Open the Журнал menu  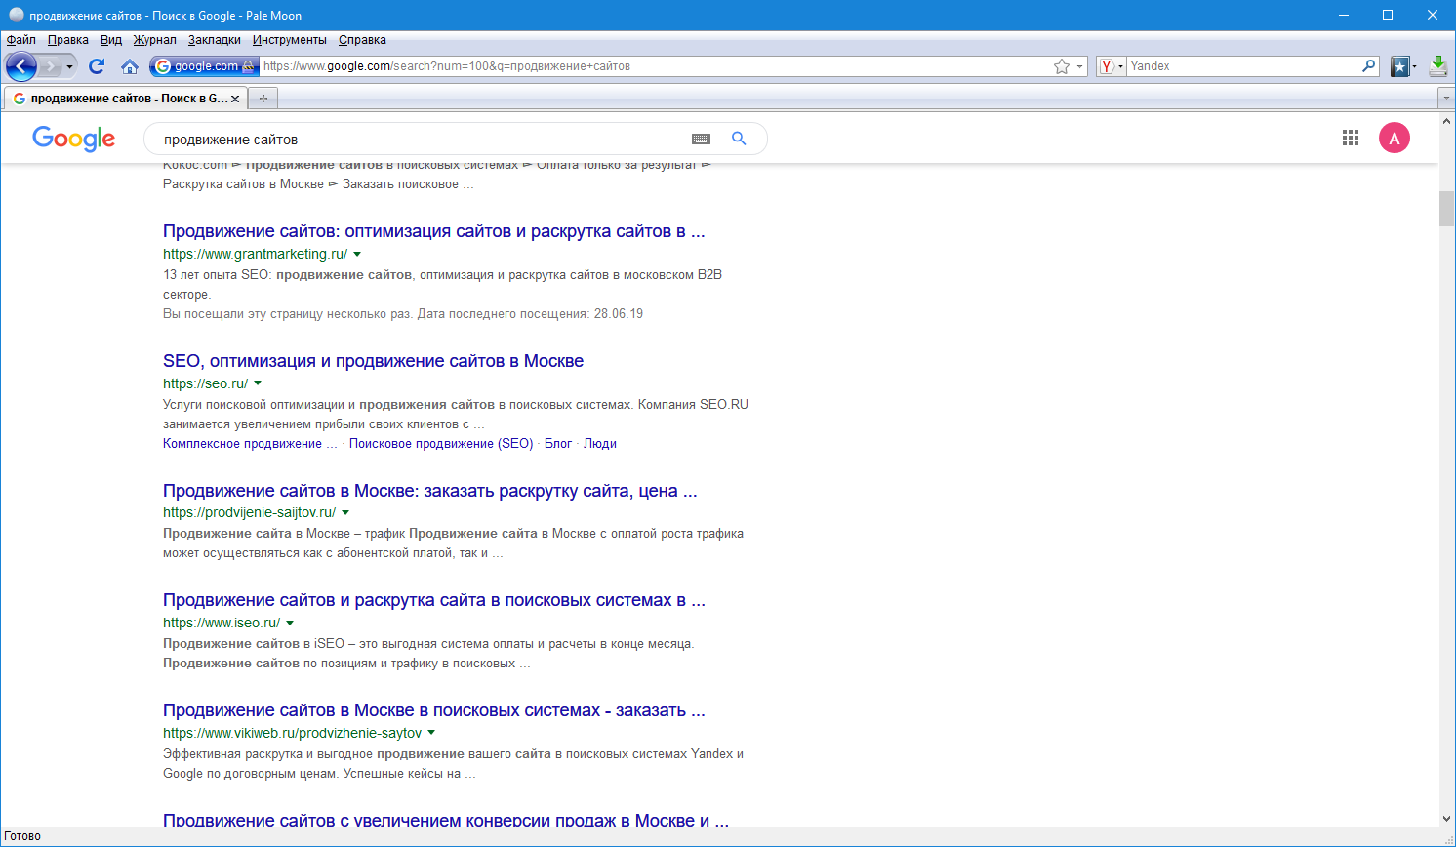(x=155, y=40)
